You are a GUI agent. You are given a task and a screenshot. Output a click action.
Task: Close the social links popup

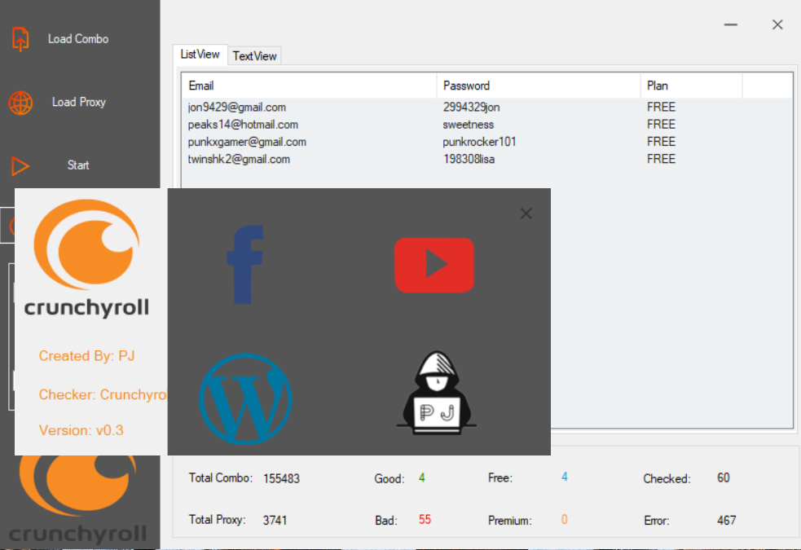pyautogui.click(x=526, y=213)
